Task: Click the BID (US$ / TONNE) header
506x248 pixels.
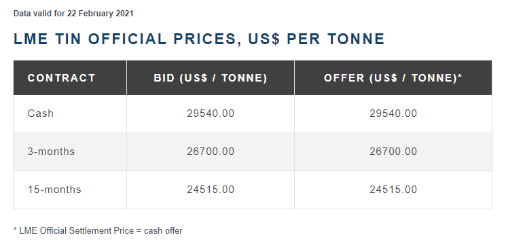Action: click(211, 78)
